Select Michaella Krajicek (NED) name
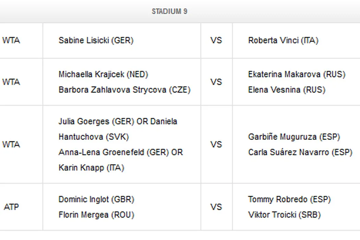The image size is (360, 240). click(x=103, y=74)
